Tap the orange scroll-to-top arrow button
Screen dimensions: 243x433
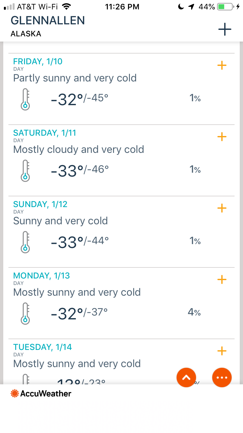[186, 377]
